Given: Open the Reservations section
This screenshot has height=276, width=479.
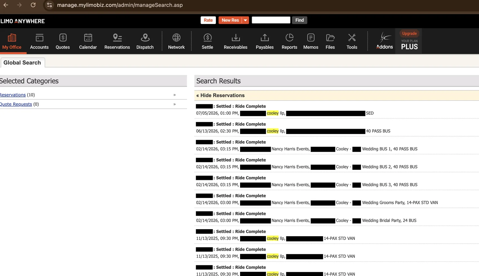Looking at the screenshot, I should [117, 41].
